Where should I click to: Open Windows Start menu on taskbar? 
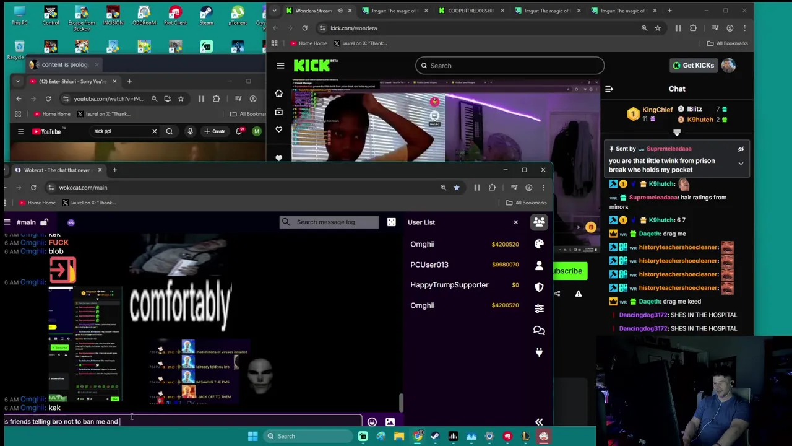pyautogui.click(x=252, y=436)
